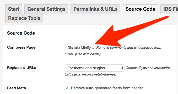Click the Compress Page setting label
178x94 pixels.
21,47
